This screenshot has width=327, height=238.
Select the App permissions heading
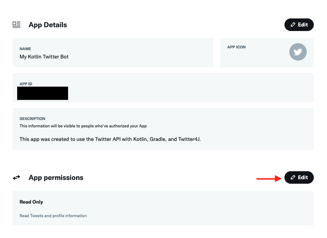(56, 178)
